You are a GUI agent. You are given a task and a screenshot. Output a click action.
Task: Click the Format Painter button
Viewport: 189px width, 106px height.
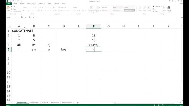16,11
